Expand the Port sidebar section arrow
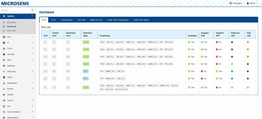The width and height of the screenshot is (262, 119). pyautogui.click(x=32, y=37)
